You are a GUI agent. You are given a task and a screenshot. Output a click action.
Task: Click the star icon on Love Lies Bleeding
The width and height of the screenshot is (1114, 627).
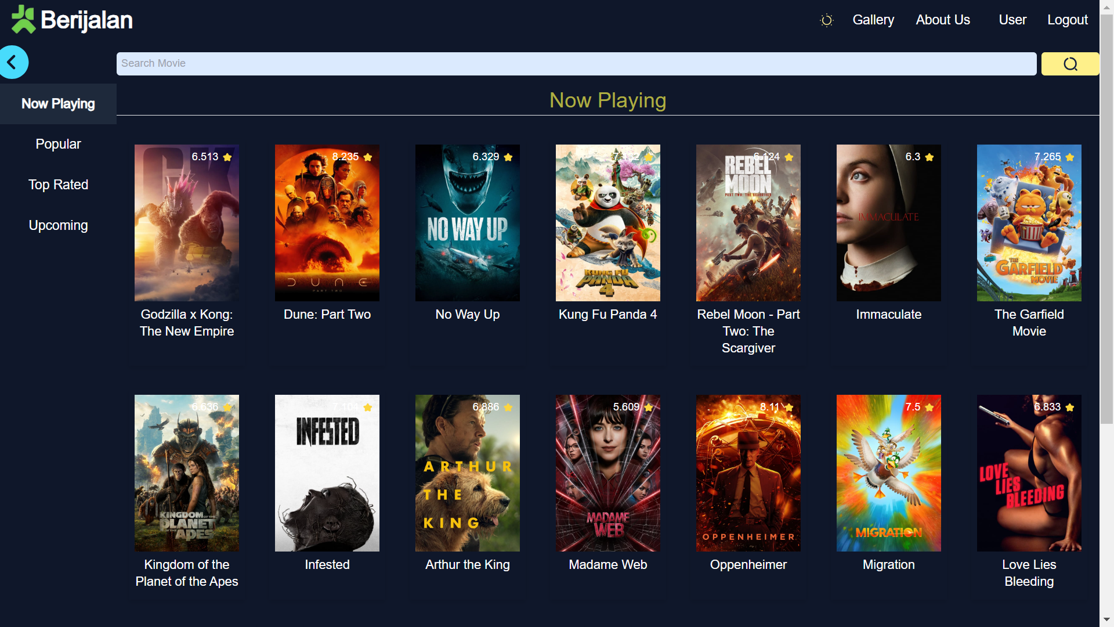tap(1070, 408)
